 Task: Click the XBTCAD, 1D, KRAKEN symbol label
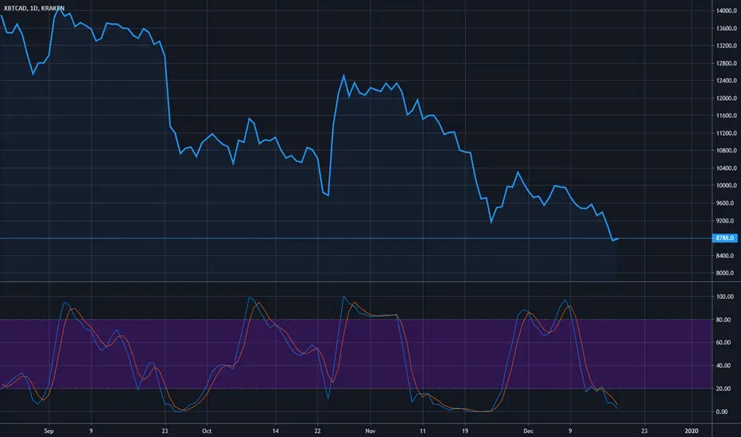coord(33,8)
